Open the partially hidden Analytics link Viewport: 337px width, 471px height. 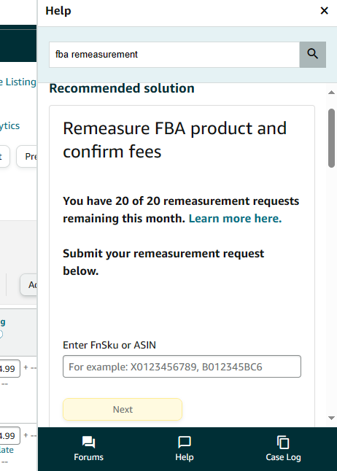[9, 125]
